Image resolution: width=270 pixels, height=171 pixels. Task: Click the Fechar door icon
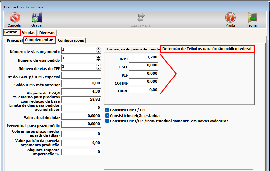[x=252, y=18]
